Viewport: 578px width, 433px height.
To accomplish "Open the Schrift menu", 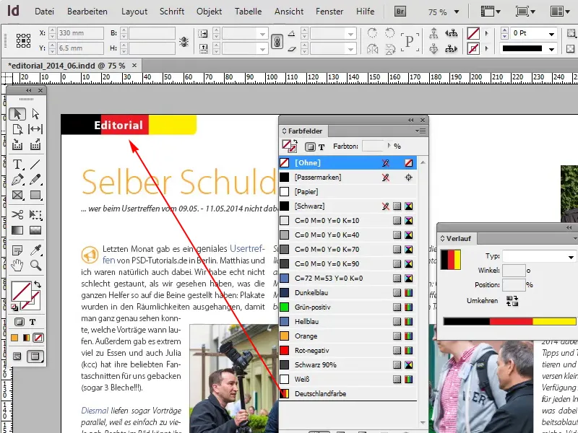I will tap(171, 11).
